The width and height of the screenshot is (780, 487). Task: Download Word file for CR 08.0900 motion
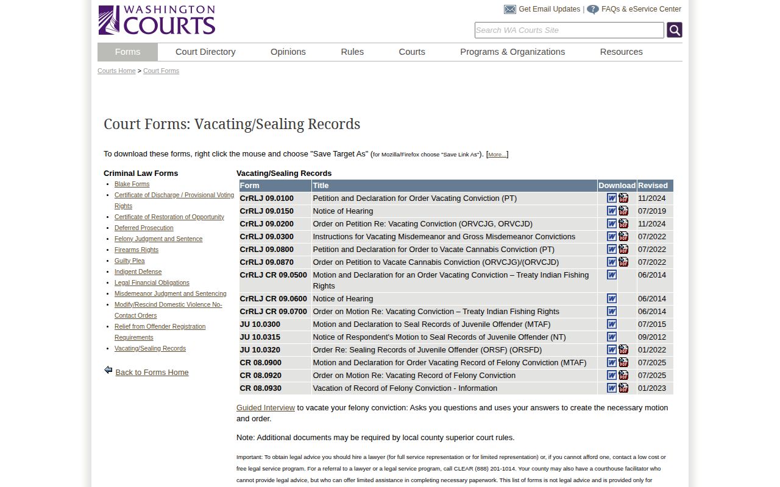pos(612,362)
